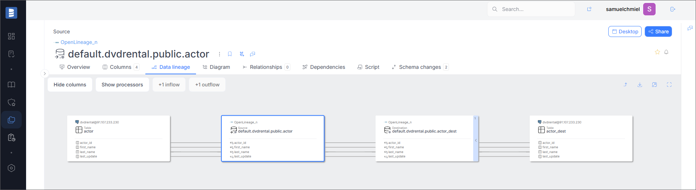Open the dashboard grid icon in sidebar
This screenshot has width=696, height=190.
tap(11, 36)
